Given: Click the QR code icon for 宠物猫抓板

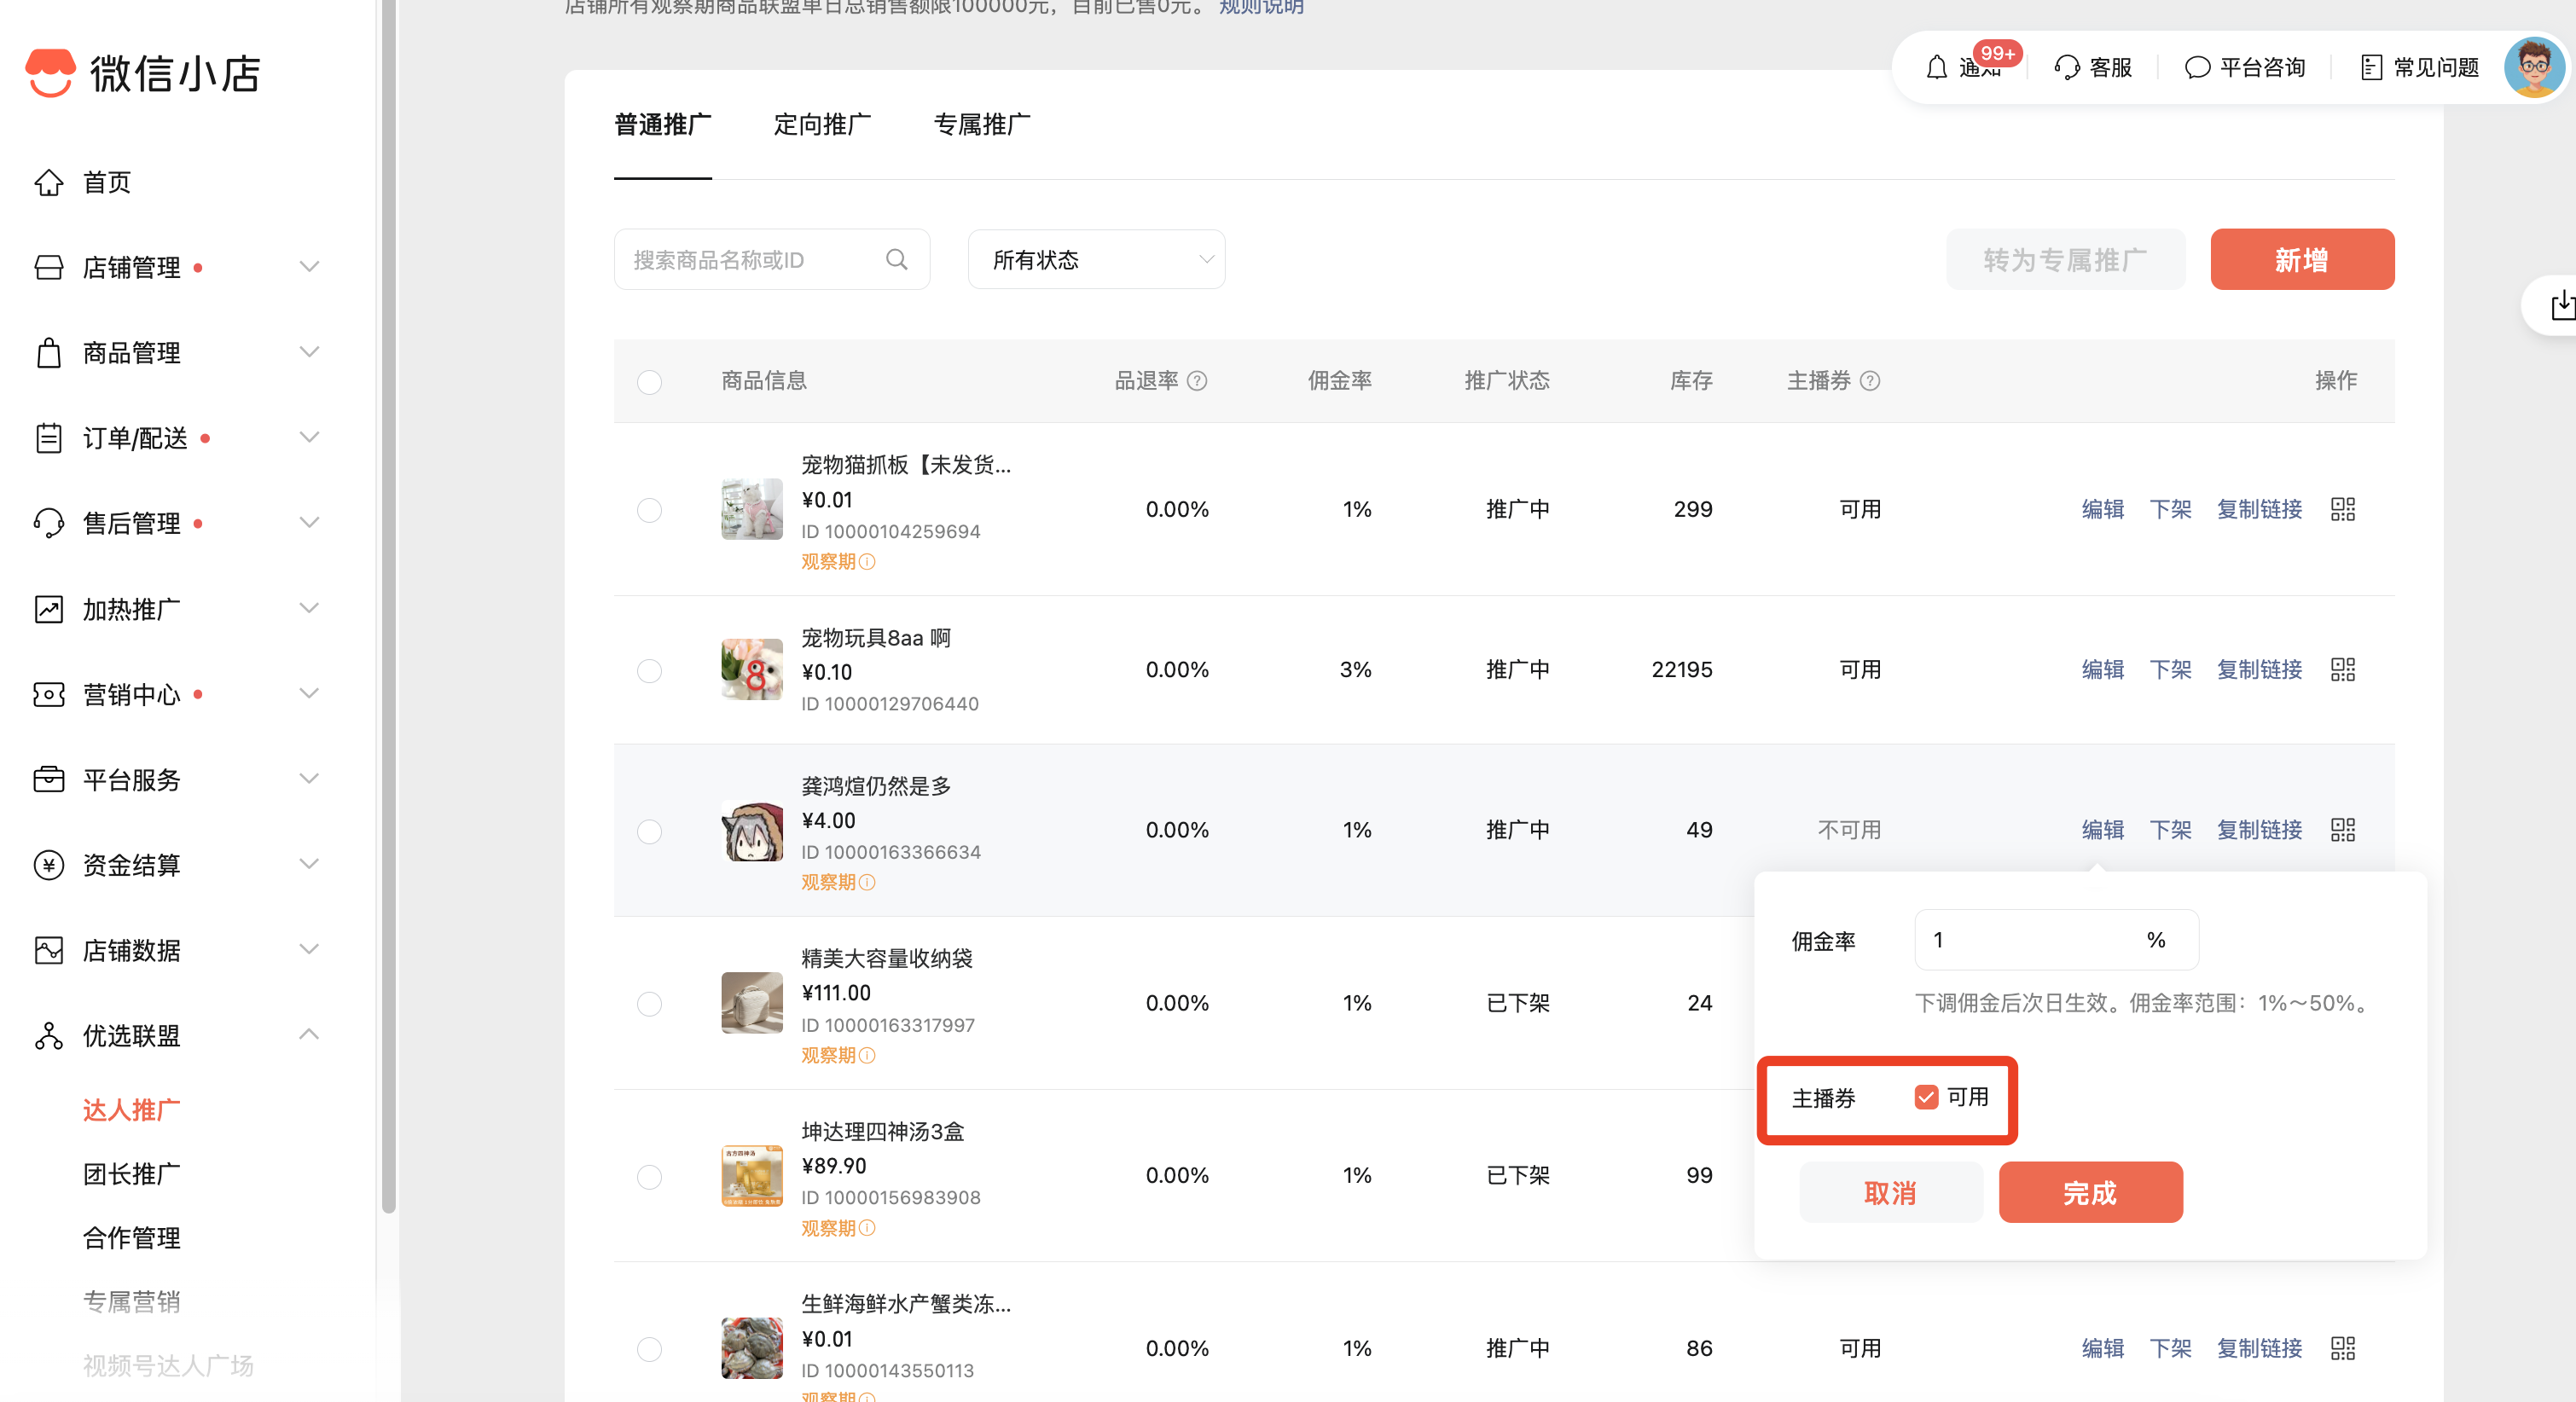Looking at the screenshot, I should [x=2342, y=509].
